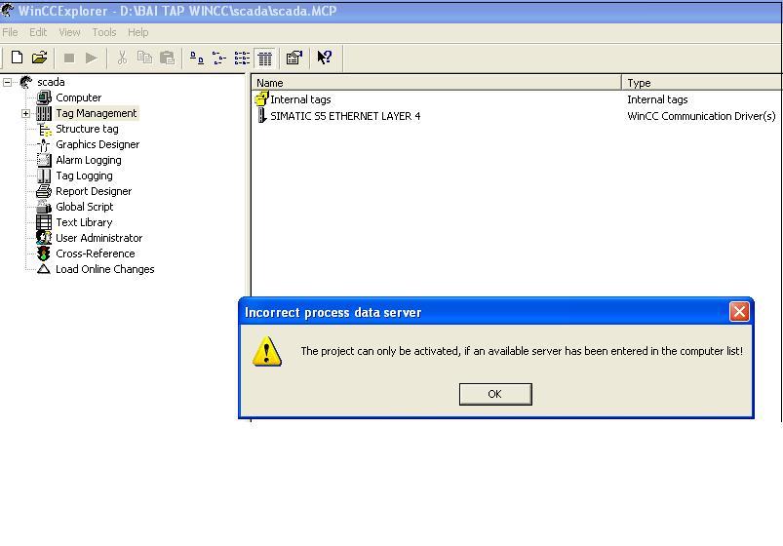Switch to large icons view
Viewport: 783px width, 546px height.
click(x=197, y=58)
